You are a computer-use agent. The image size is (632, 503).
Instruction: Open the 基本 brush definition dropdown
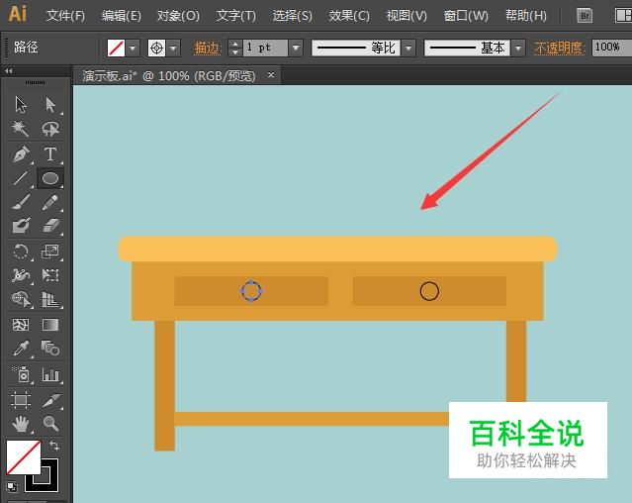tap(518, 48)
